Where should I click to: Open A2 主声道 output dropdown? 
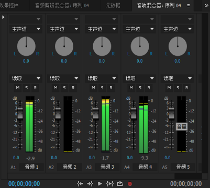tap(63, 29)
